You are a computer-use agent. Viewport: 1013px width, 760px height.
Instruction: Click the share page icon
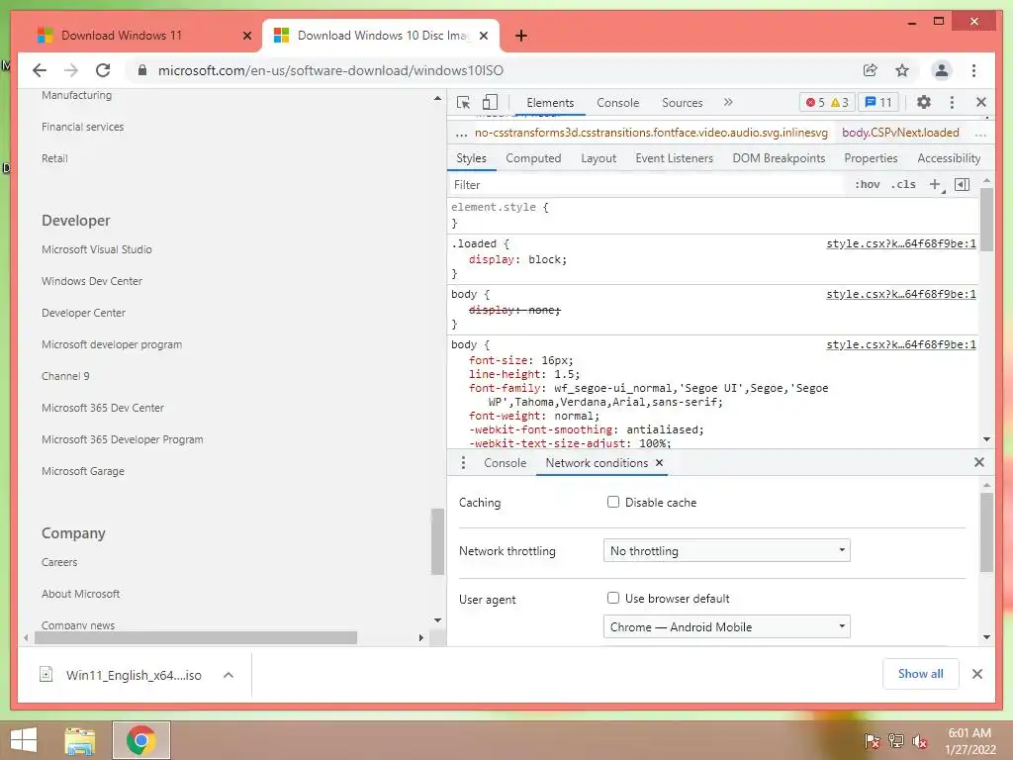pyautogui.click(x=871, y=70)
